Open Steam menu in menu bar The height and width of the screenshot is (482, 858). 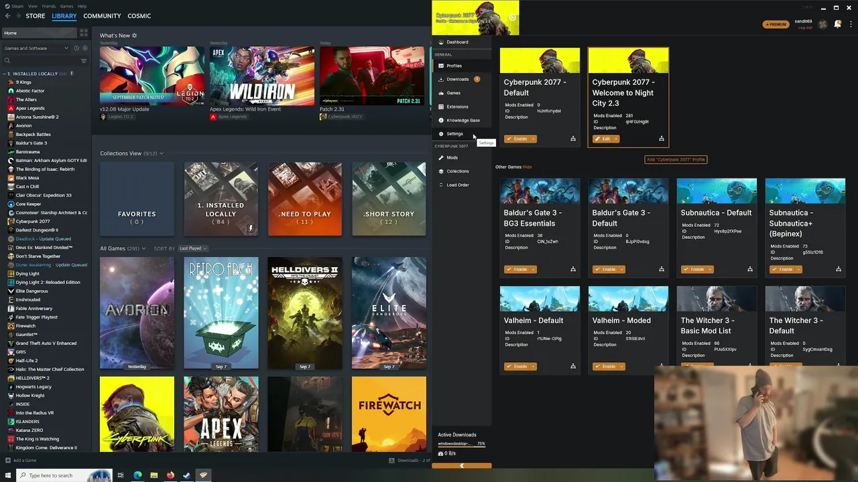tap(17, 6)
